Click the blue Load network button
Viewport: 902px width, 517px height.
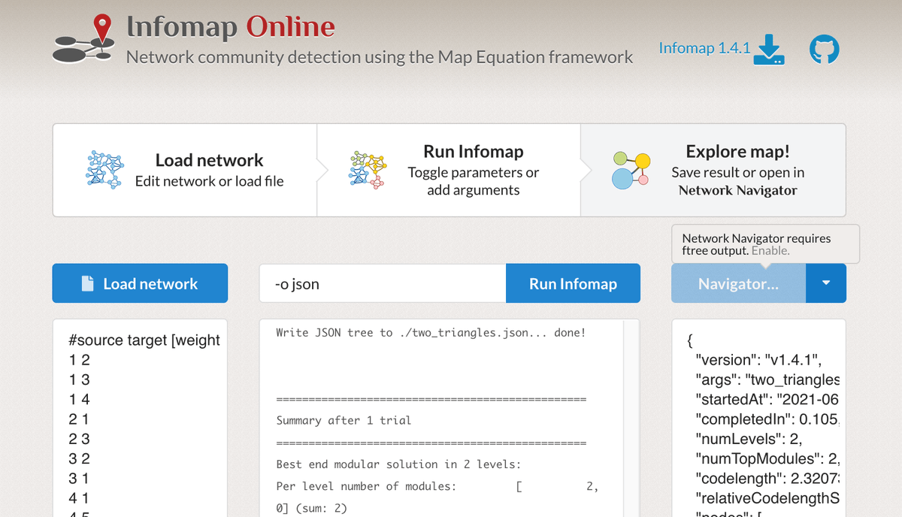[x=140, y=283]
